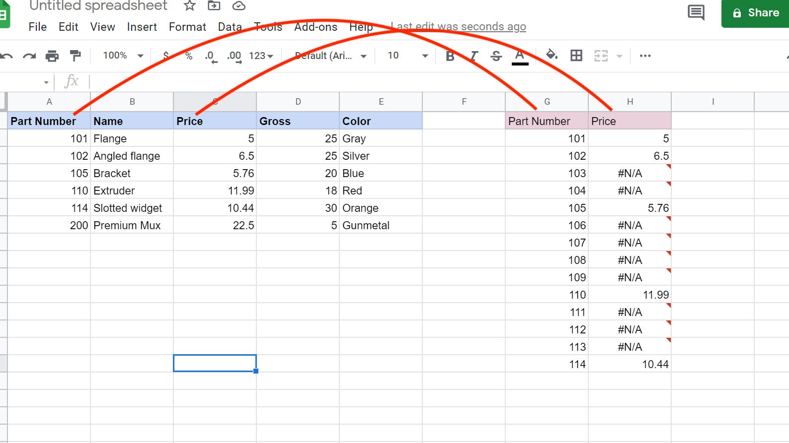Open the Borders tool
Image resolution: width=789 pixels, height=443 pixels.
576,56
